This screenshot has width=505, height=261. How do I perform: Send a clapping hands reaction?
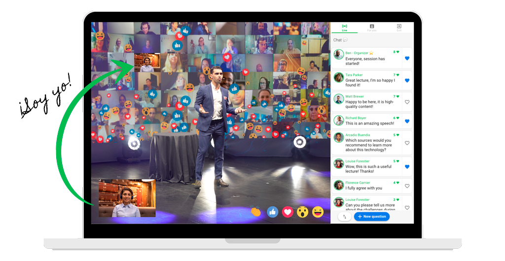pyautogui.click(x=255, y=212)
